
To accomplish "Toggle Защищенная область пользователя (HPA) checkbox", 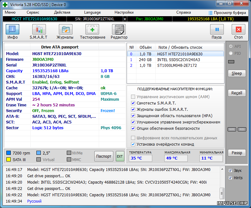I will (133, 116).
